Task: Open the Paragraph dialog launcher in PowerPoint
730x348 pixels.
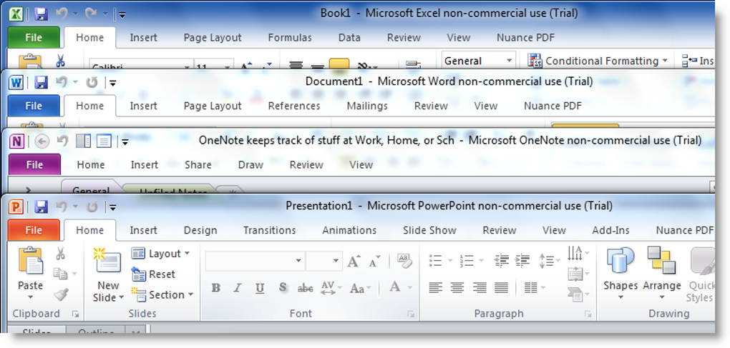Action: 588,314
